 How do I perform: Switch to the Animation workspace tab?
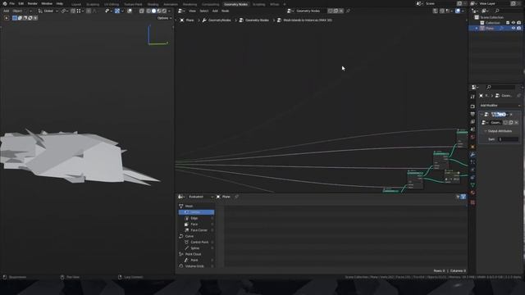tap(171, 4)
